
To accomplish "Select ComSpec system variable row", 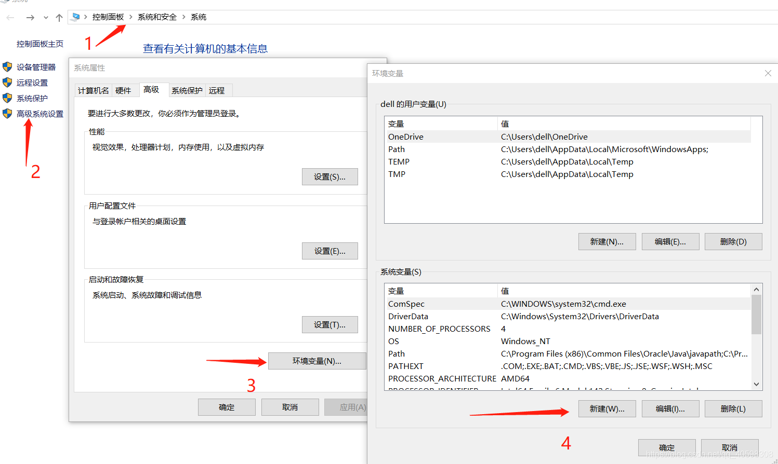I will tap(568, 304).
